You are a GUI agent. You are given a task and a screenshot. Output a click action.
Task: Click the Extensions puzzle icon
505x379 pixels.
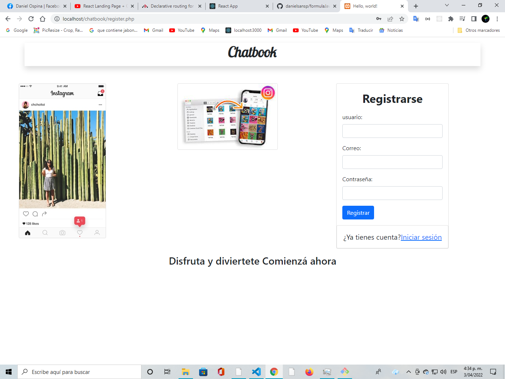[x=451, y=19]
